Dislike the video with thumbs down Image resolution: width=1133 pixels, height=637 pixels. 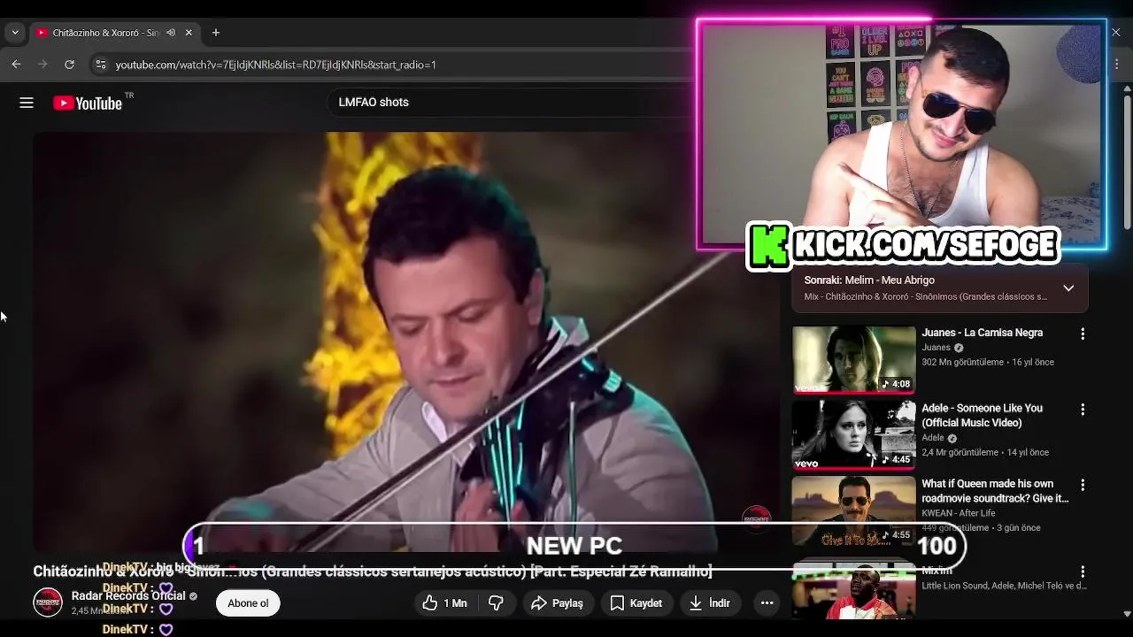pos(497,603)
